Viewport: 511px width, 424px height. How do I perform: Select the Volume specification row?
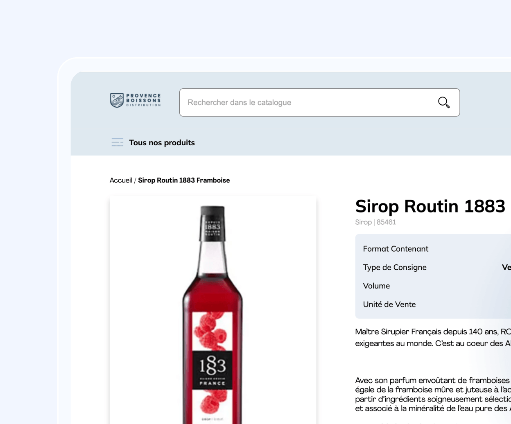pos(433,286)
